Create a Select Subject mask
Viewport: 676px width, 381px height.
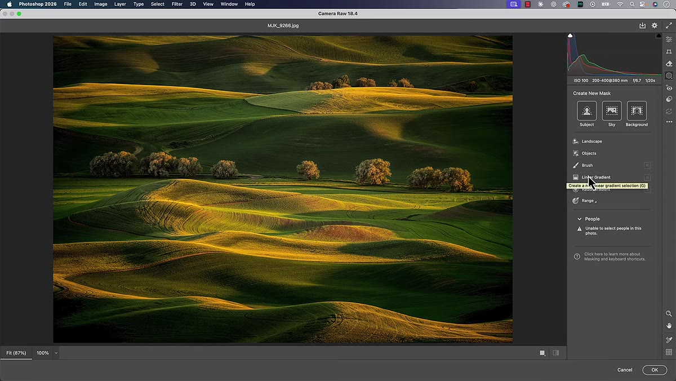pos(587,111)
